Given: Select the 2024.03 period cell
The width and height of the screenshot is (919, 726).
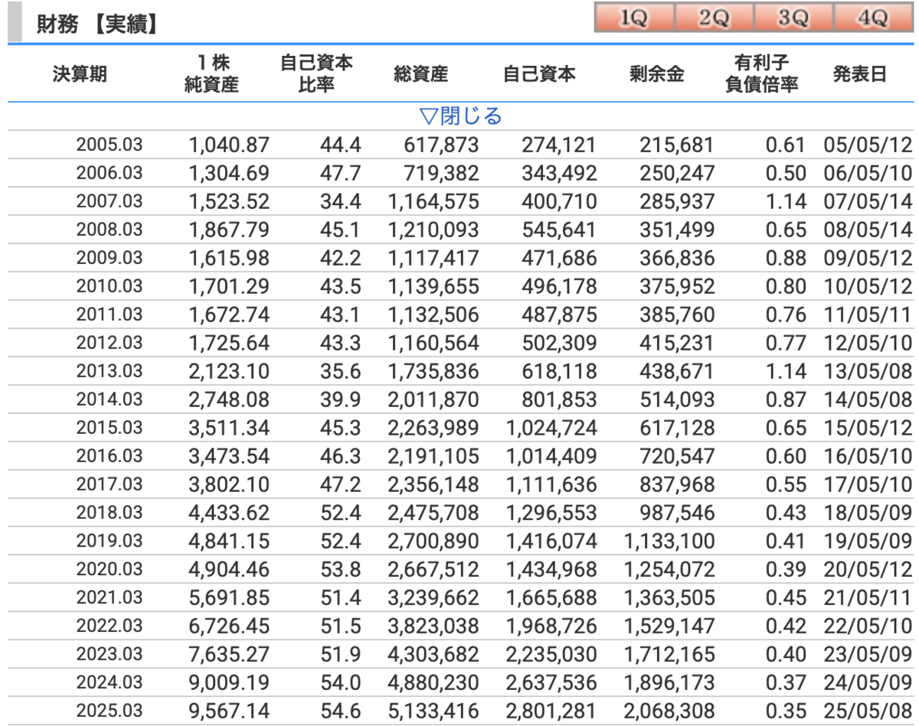Looking at the screenshot, I should pyautogui.click(x=110, y=682).
